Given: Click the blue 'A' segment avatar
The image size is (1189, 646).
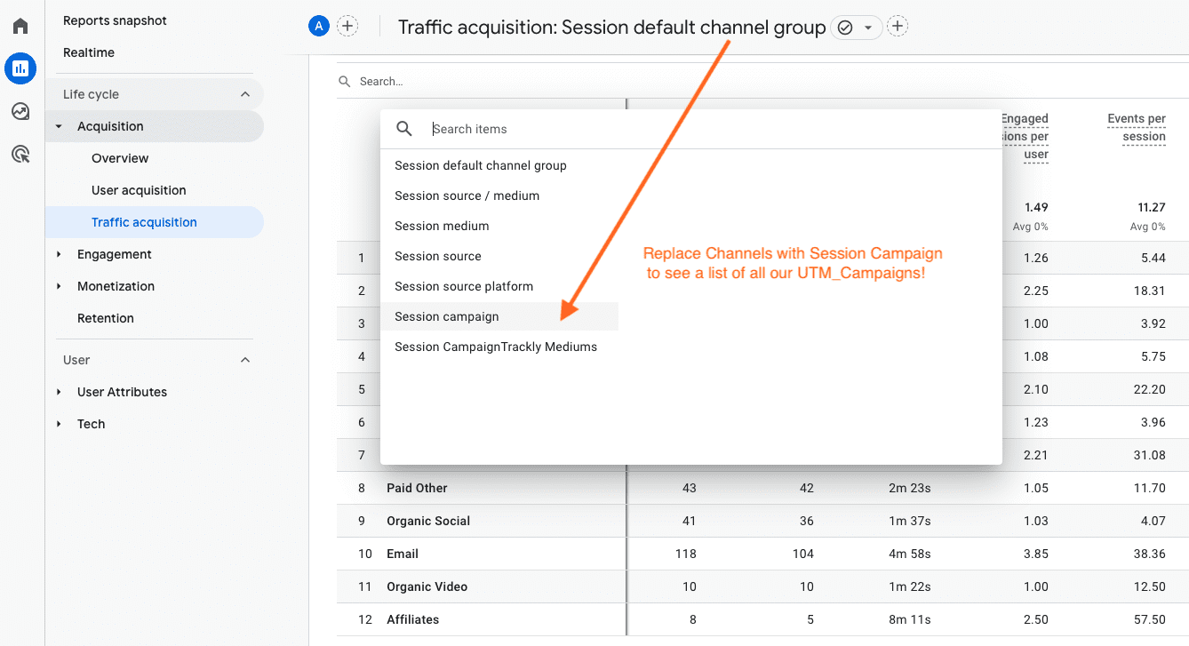Looking at the screenshot, I should pos(318,27).
